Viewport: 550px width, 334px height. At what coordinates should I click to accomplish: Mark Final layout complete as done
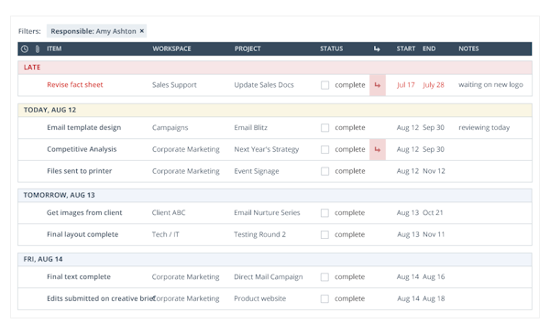click(x=324, y=234)
